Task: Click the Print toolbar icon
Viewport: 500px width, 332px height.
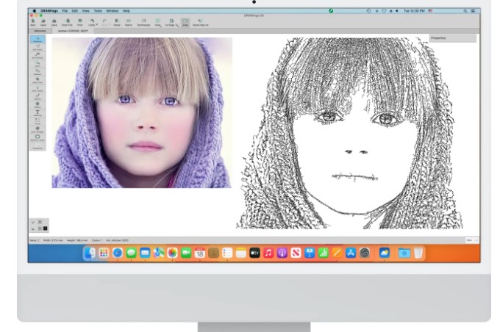Action: coord(80,22)
